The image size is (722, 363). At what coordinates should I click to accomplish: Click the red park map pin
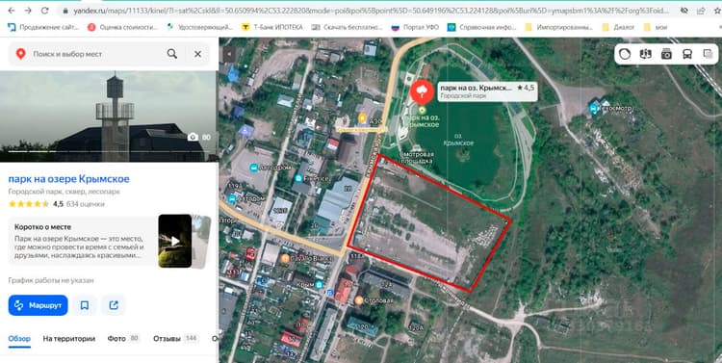click(422, 91)
